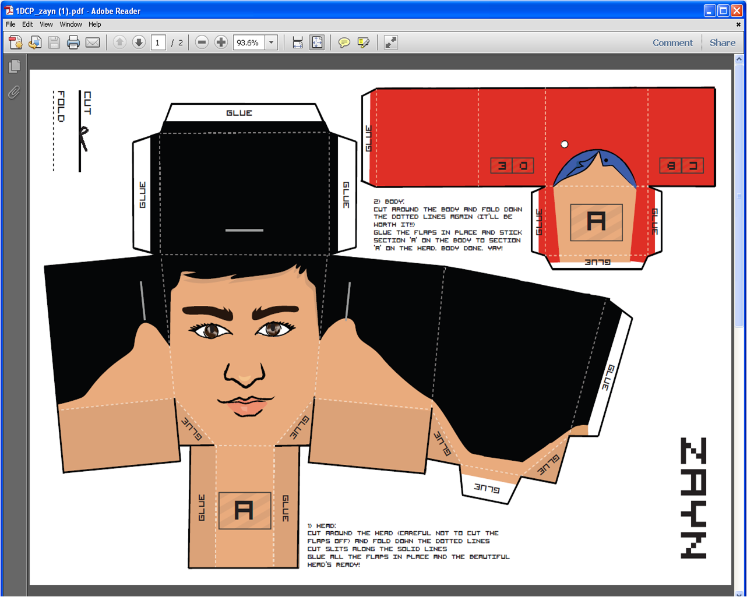Select the Highlight text tool

coord(364,43)
